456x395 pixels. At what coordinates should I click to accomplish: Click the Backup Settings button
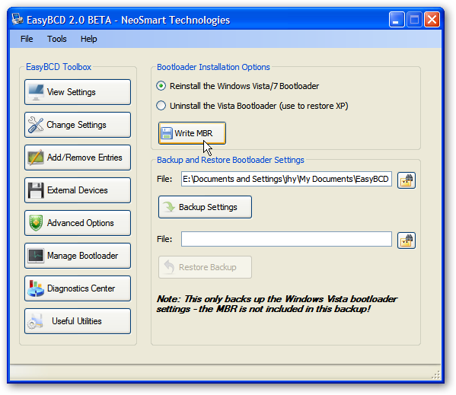pos(205,207)
